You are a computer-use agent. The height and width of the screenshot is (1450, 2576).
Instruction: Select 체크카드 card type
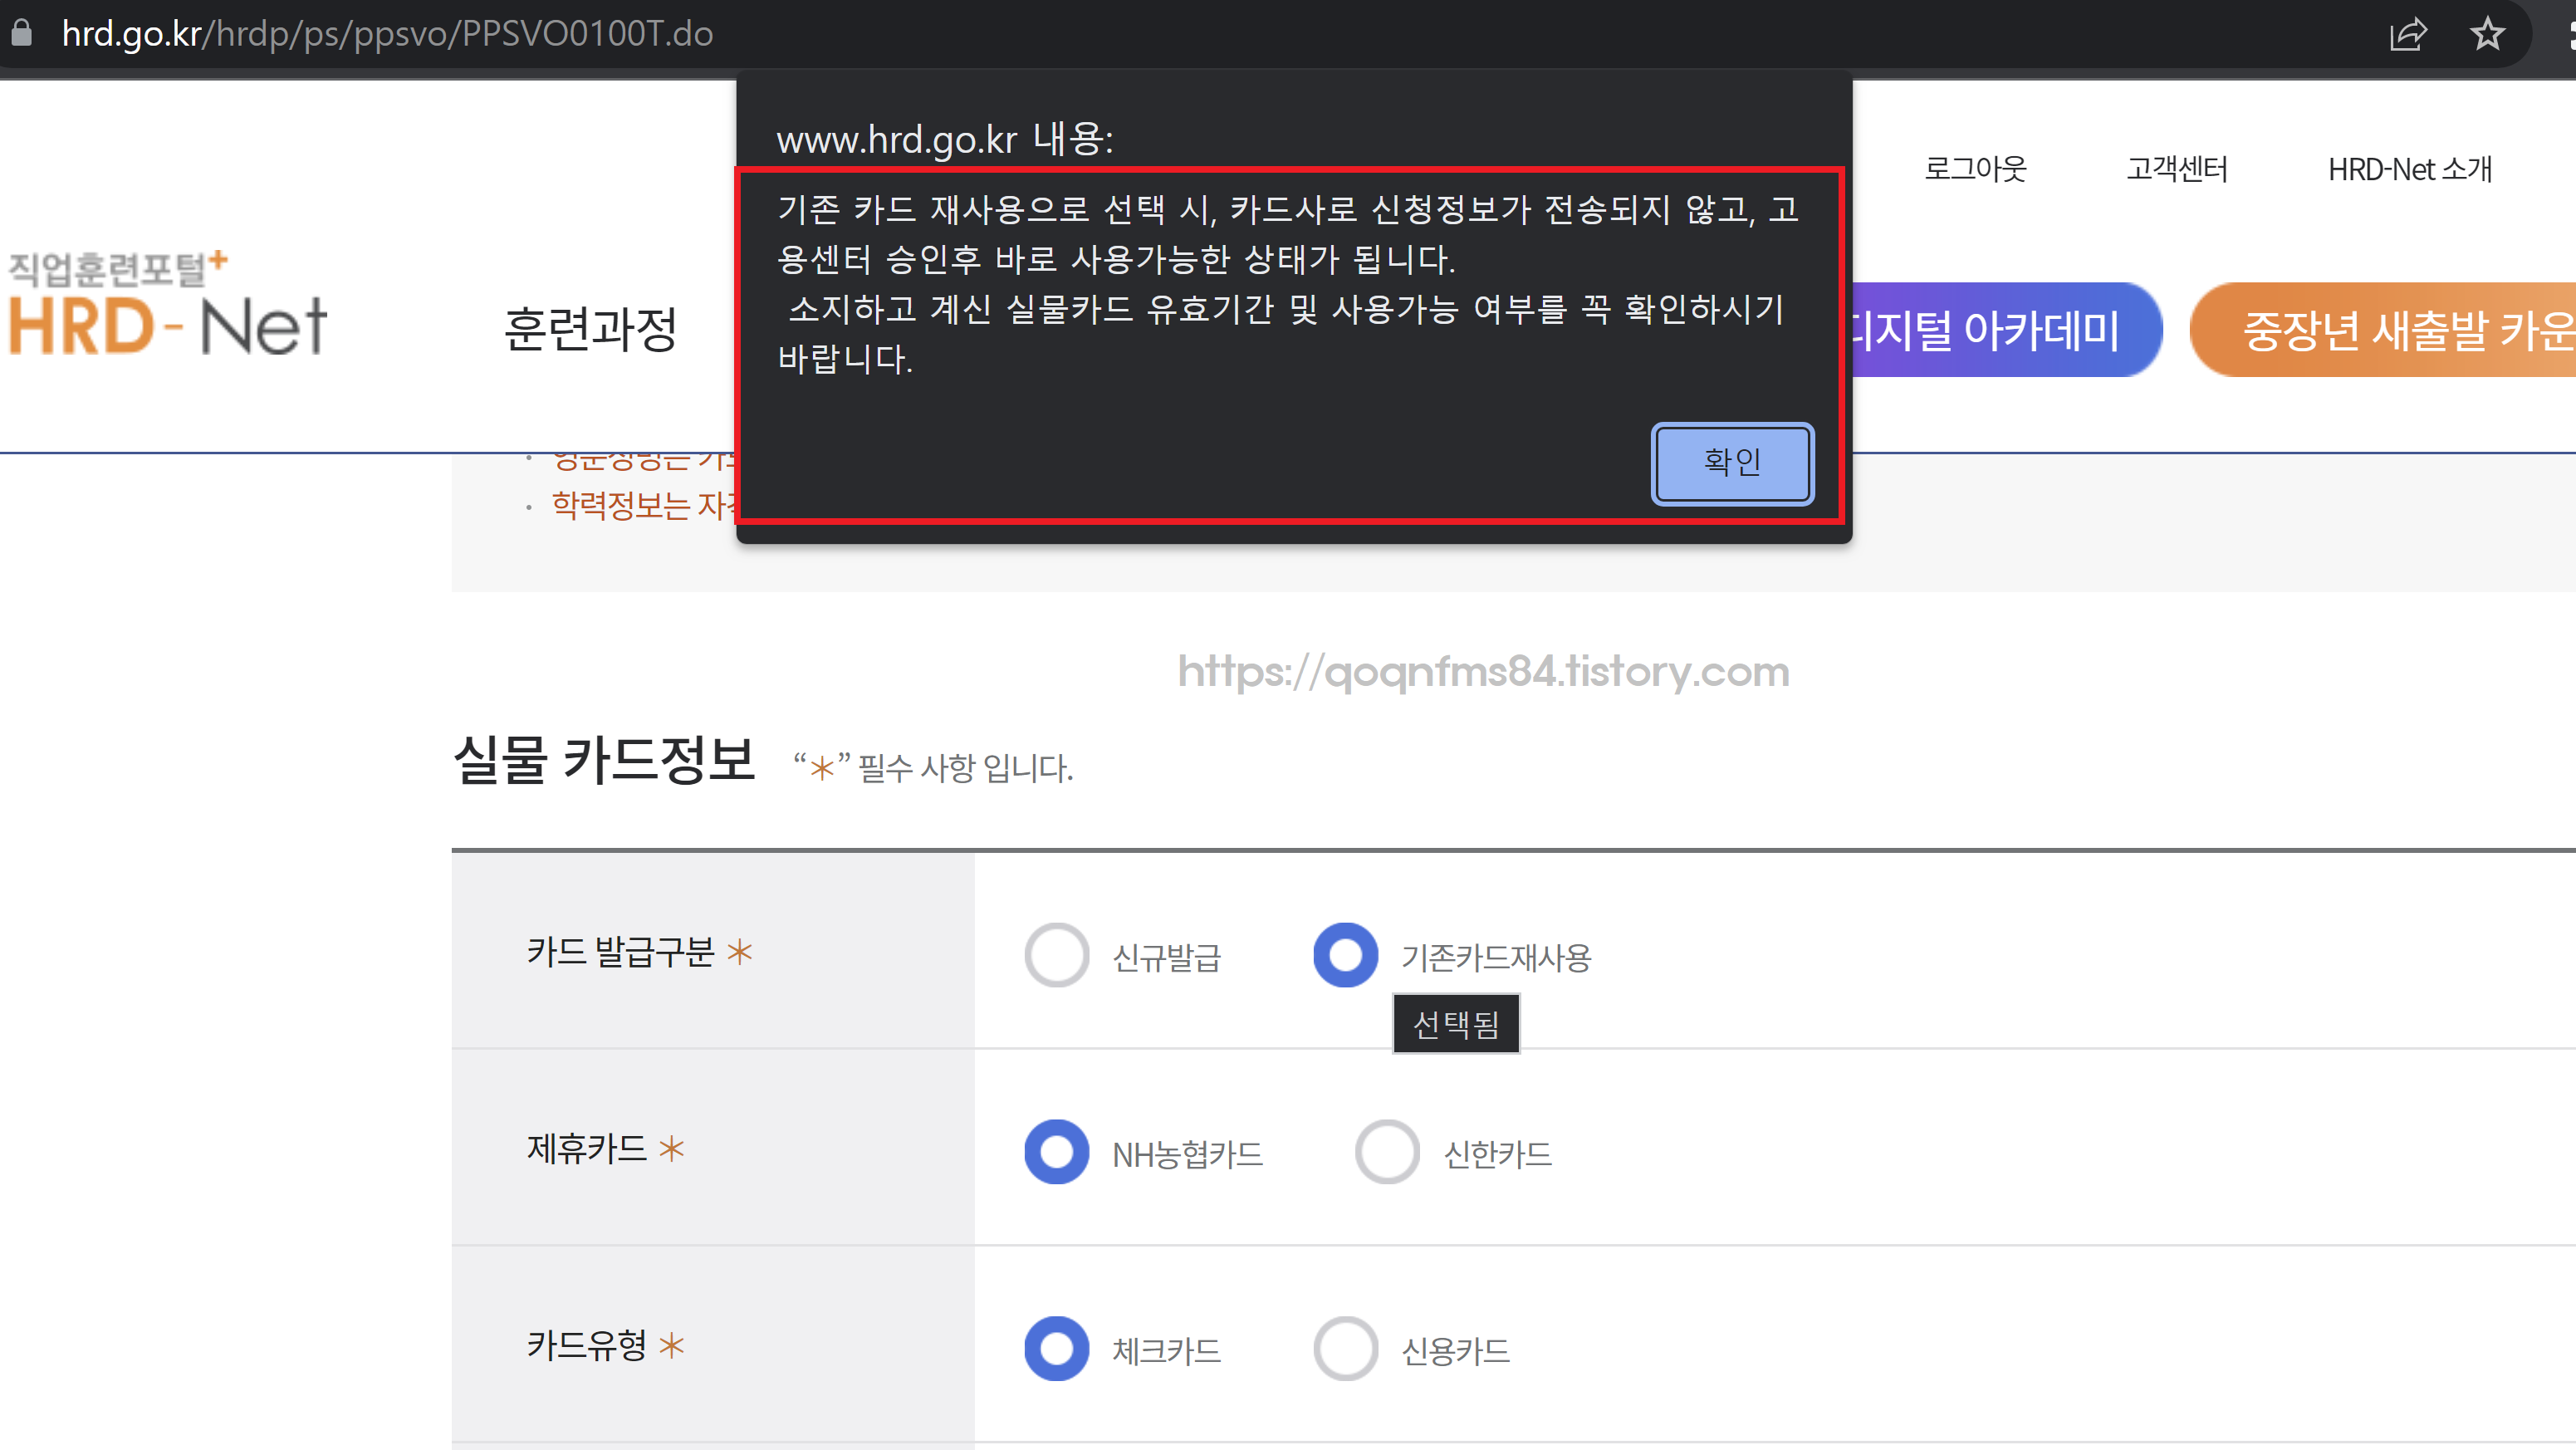1057,1348
